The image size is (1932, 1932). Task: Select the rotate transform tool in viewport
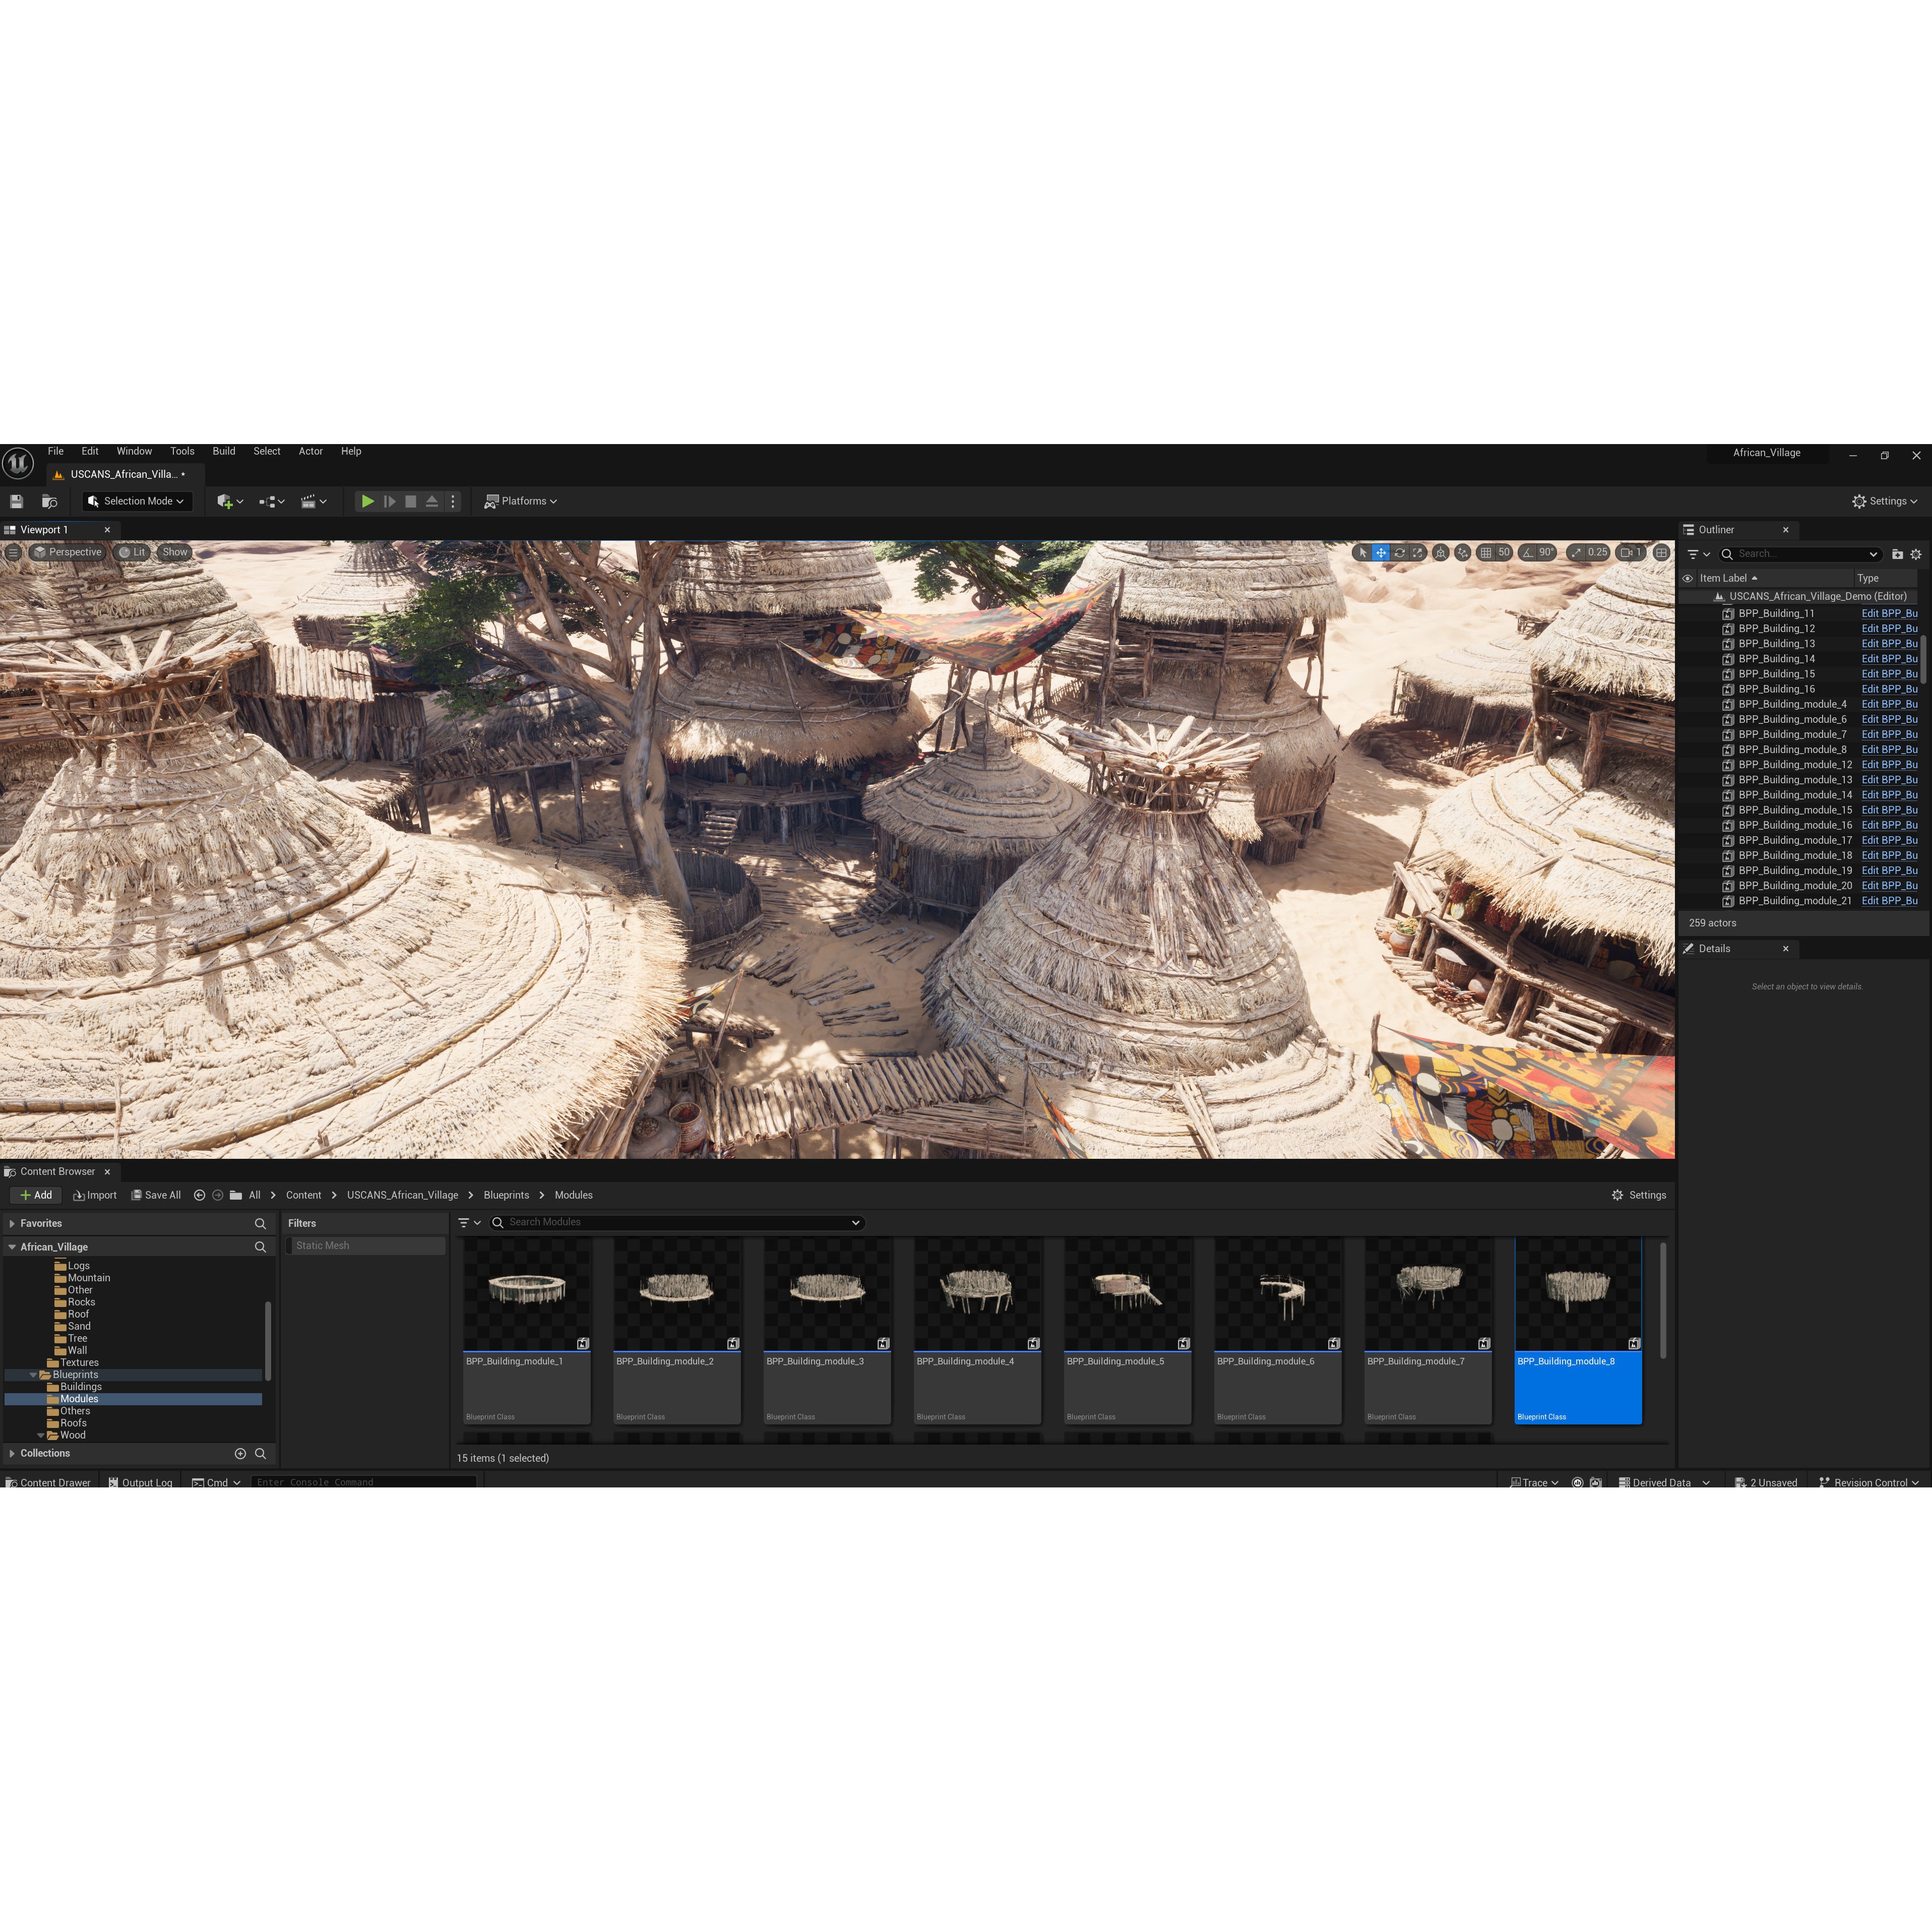tap(1399, 552)
